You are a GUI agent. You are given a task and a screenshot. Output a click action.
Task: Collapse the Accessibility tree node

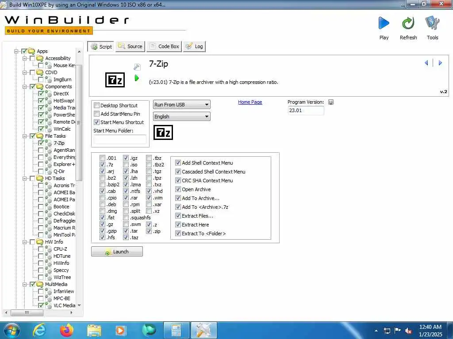[x=25, y=58]
